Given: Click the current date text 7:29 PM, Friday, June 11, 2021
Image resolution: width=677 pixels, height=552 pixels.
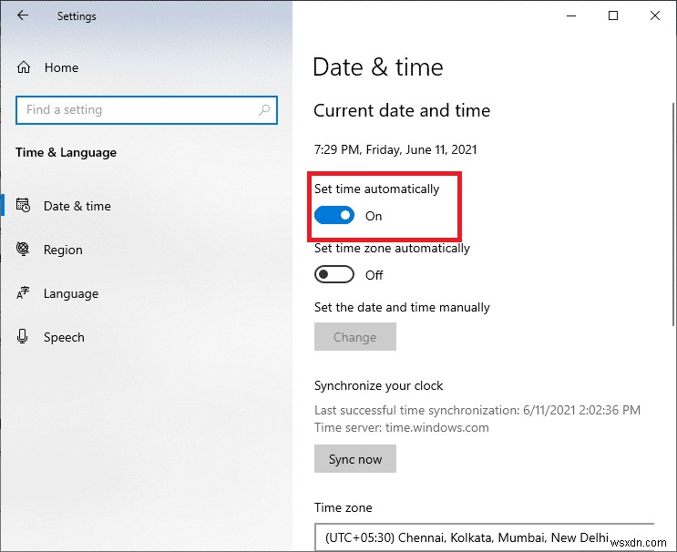Looking at the screenshot, I should tap(395, 149).
